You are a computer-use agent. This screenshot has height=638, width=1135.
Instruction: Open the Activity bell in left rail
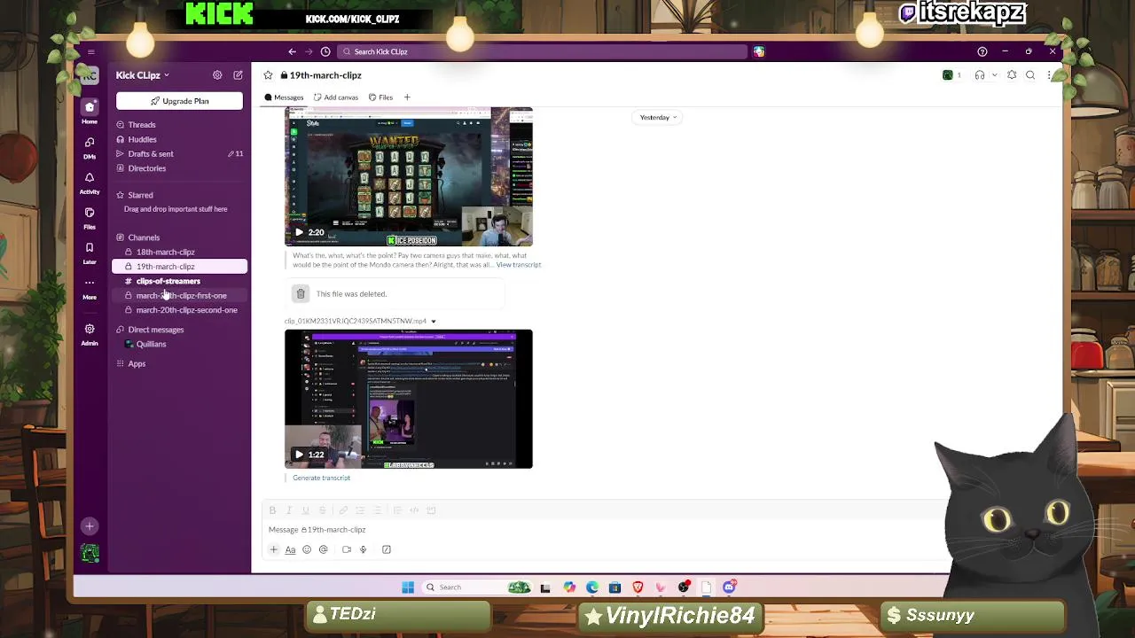[x=90, y=183]
